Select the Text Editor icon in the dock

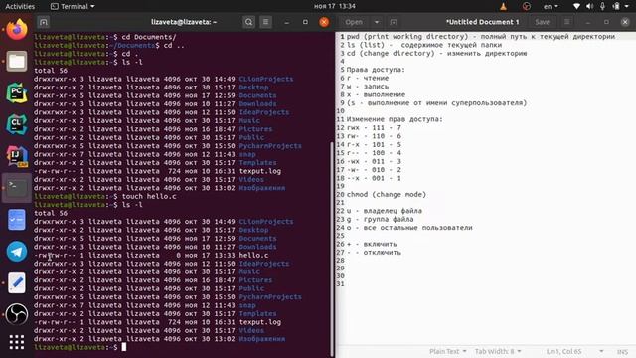click(17, 282)
